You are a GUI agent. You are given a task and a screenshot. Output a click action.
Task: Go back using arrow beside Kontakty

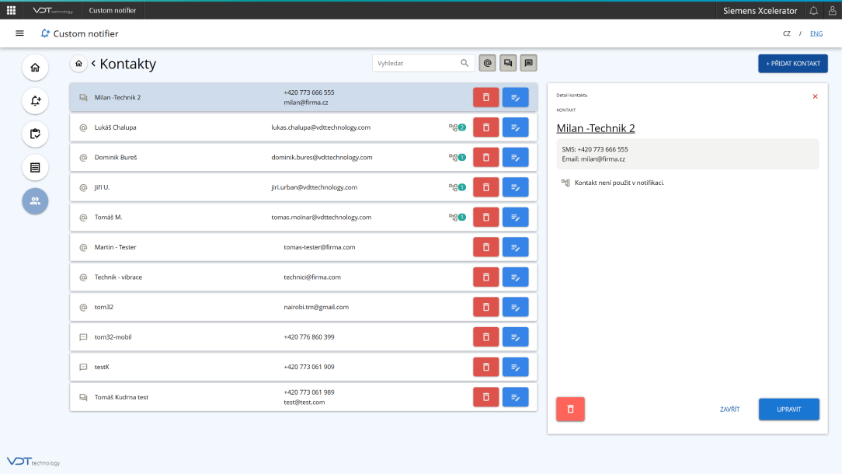tap(93, 64)
